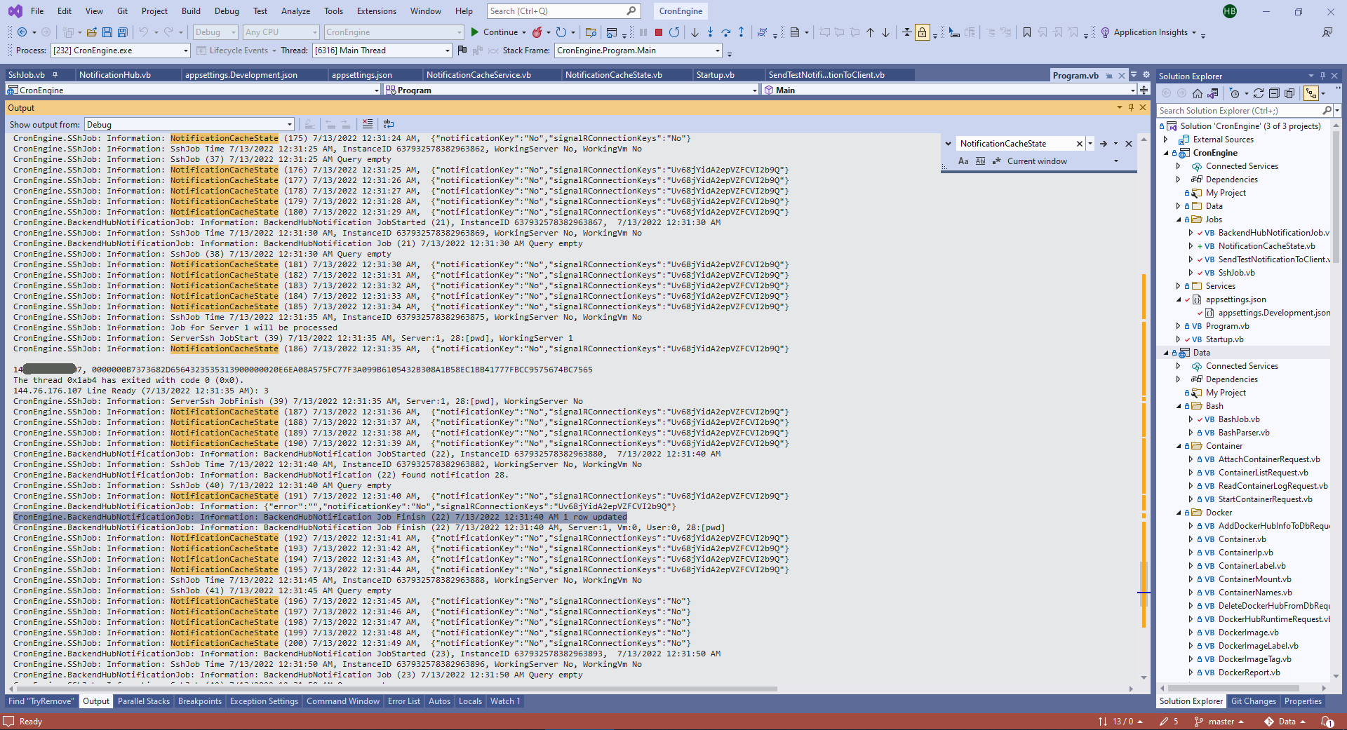Toggle Word Wrap in Output window
This screenshot has height=730, width=1347.
[x=389, y=124]
